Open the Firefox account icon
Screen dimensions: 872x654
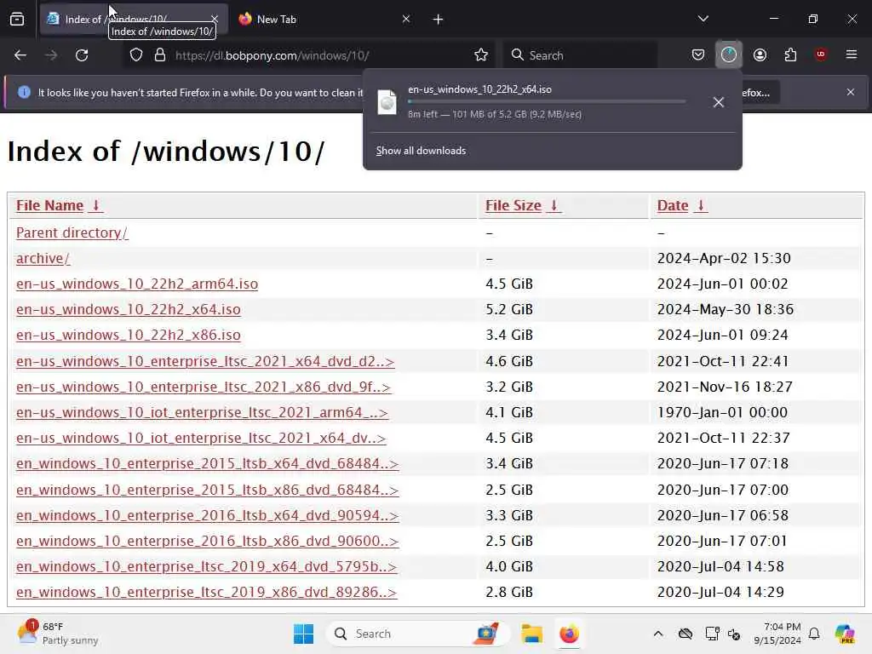coord(760,54)
